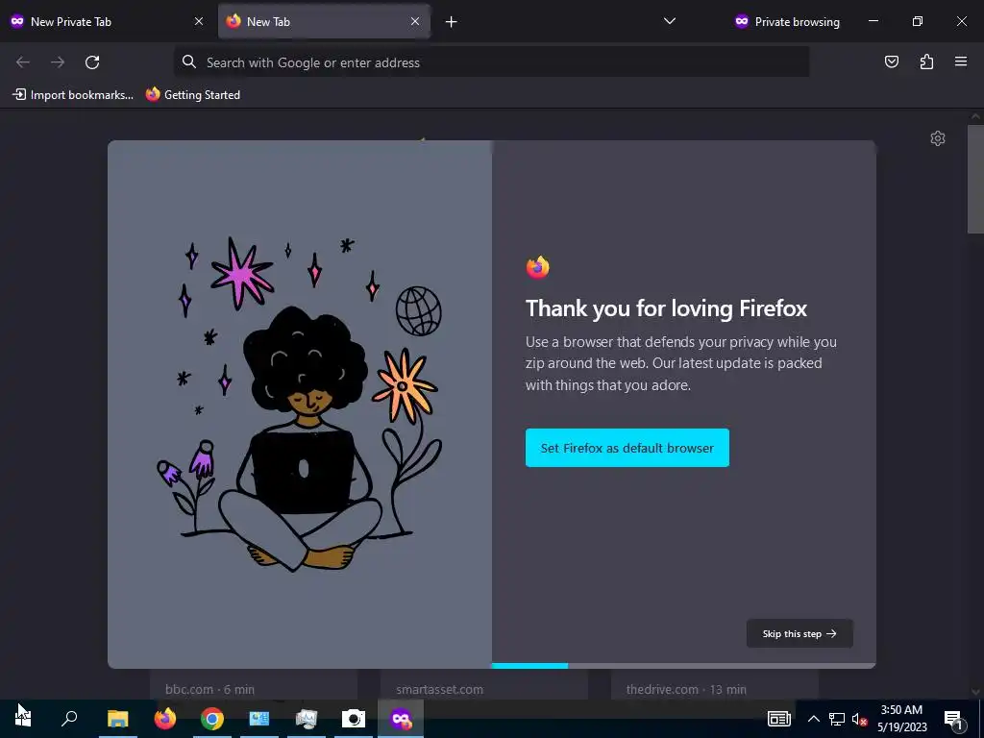The height and width of the screenshot is (738, 984).
Task: Show hidden system tray icons
Action: click(x=813, y=719)
